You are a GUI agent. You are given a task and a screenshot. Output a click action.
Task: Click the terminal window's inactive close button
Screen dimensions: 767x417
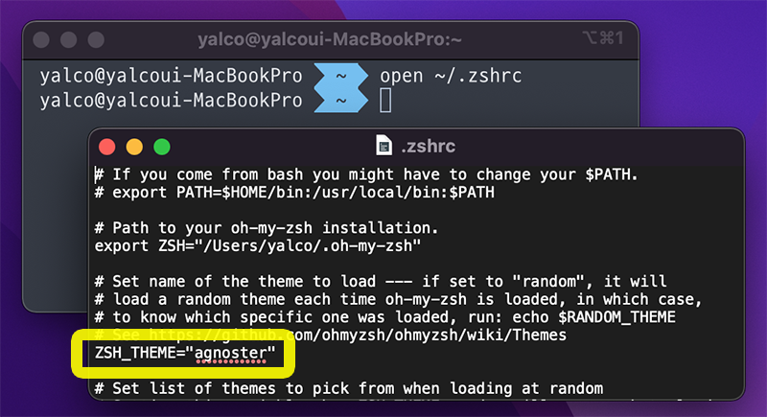pyautogui.click(x=41, y=39)
